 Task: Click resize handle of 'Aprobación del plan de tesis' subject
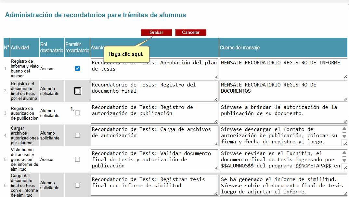(x=216, y=77)
